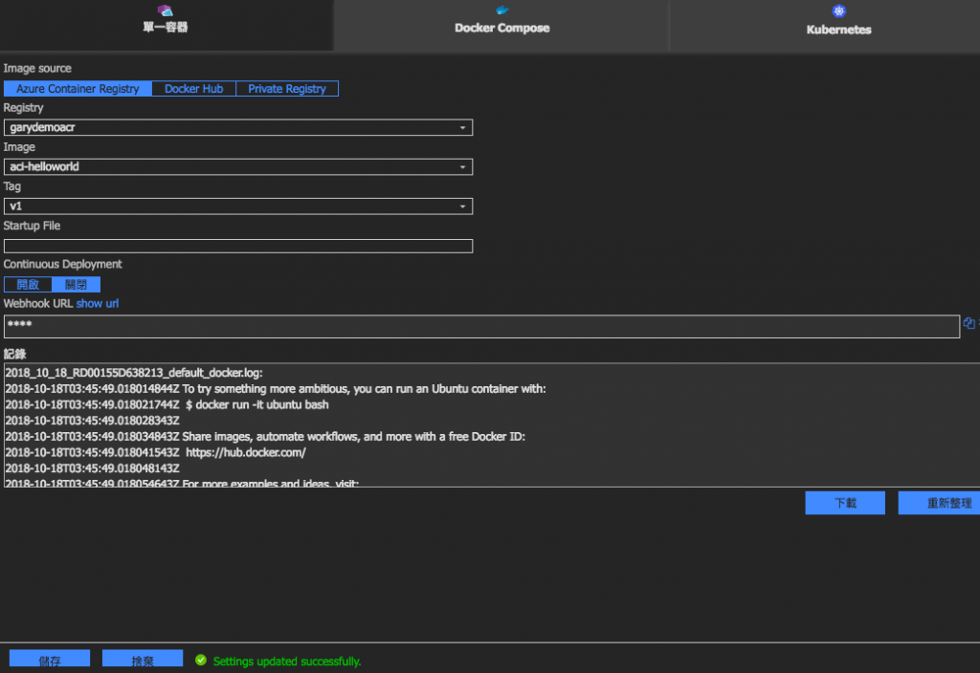Click the 捨棄 discard button
980x673 pixels.
coord(143,660)
